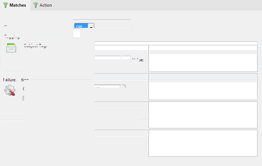Toggle the small checkbox right of blue-text field
Viewport: 262px width, 166px height.
123,86
